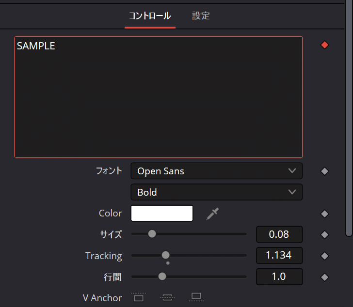Toggle the red text keyframe diamond
The image size is (353, 307).
click(x=324, y=45)
